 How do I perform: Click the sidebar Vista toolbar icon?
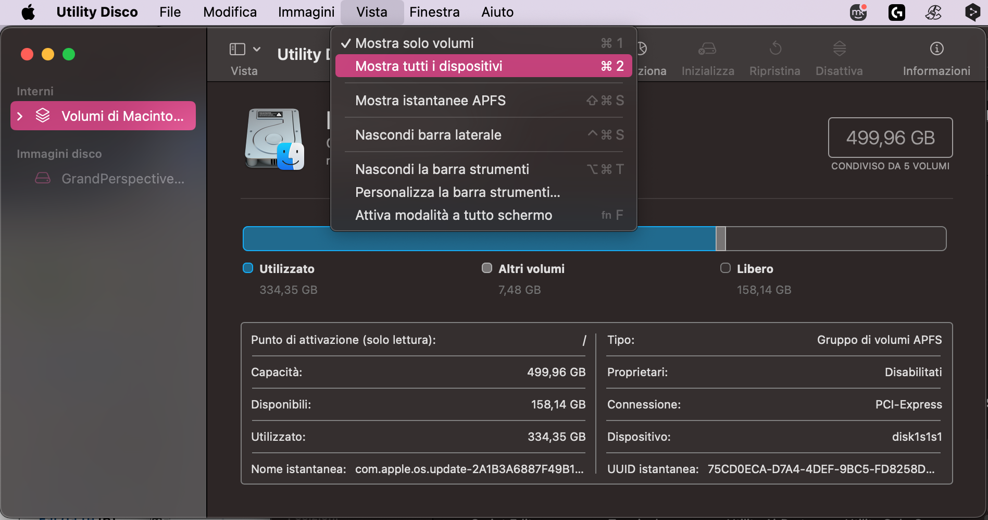(237, 49)
